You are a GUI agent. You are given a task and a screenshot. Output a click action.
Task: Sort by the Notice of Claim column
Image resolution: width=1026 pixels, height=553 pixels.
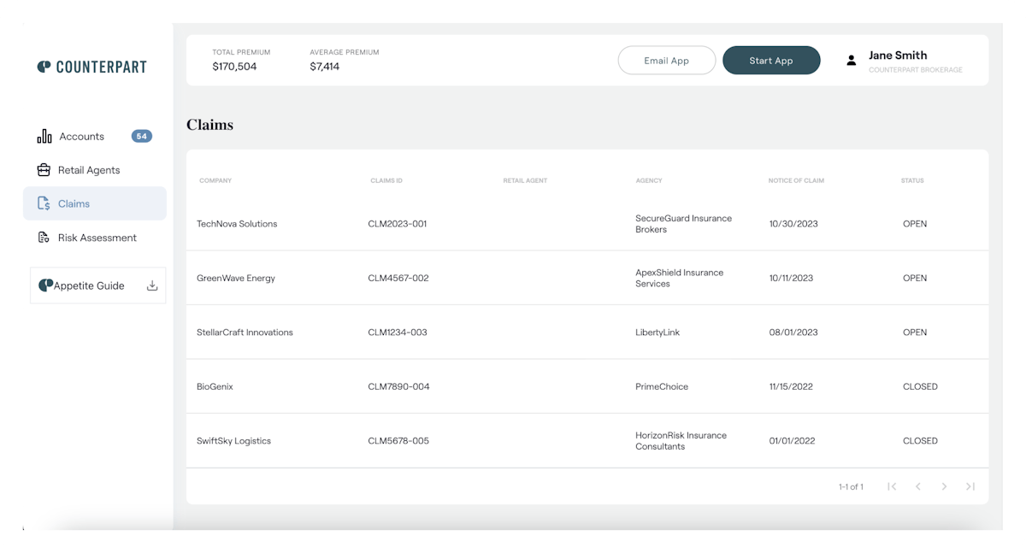(796, 180)
